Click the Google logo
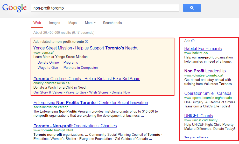This screenshot has width=239, height=144. click(15, 8)
